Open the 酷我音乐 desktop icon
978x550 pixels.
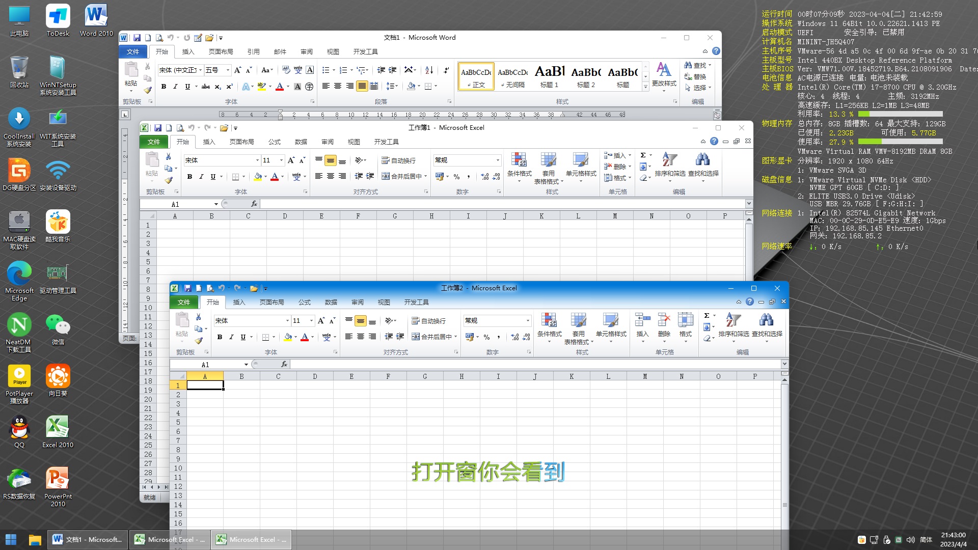58,226
